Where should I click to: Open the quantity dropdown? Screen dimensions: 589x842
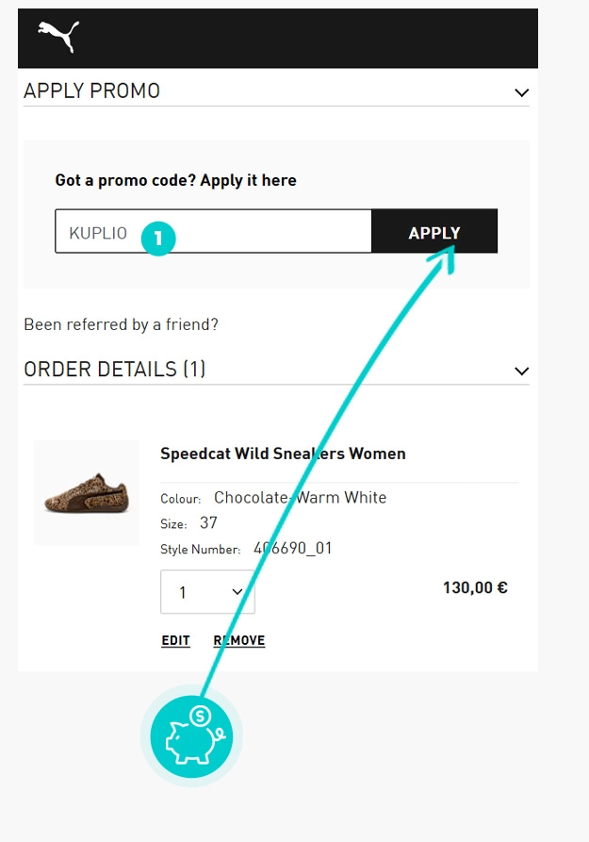click(x=207, y=592)
